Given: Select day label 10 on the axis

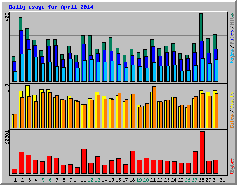Looking at the screenshot, I should tap(76, 180).
